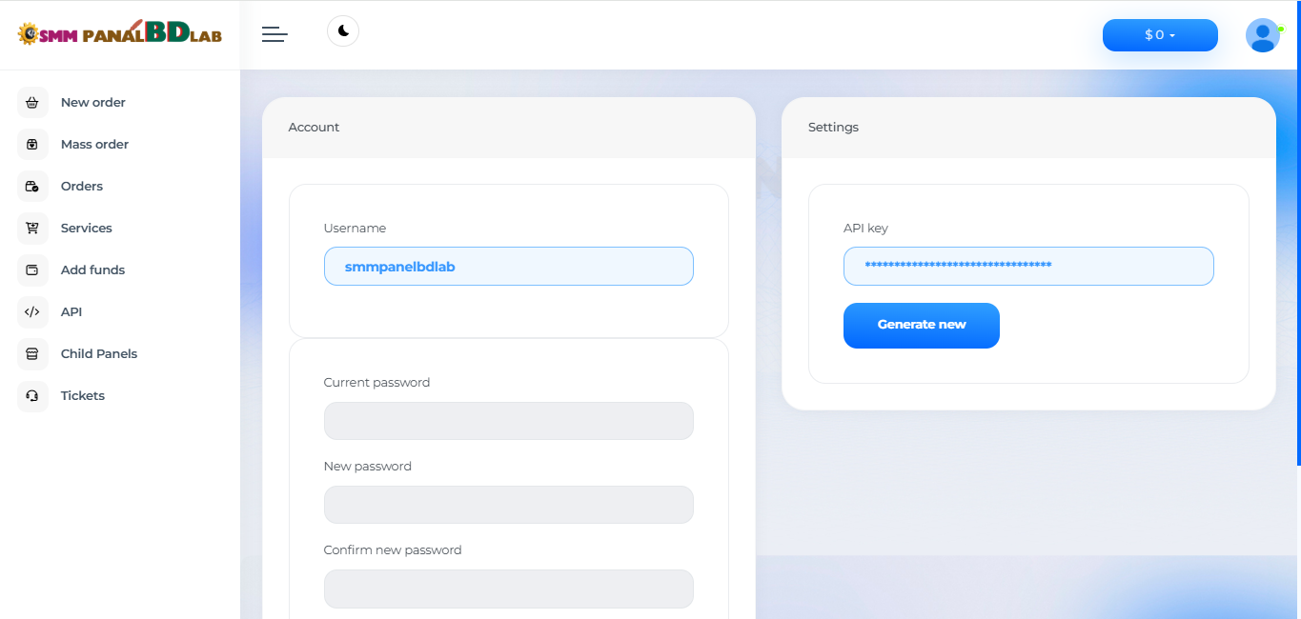The width and height of the screenshot is (1301, 619).
Task: Collapse sidebar using hamburger menu icon
Action: (x=274, y=34)
